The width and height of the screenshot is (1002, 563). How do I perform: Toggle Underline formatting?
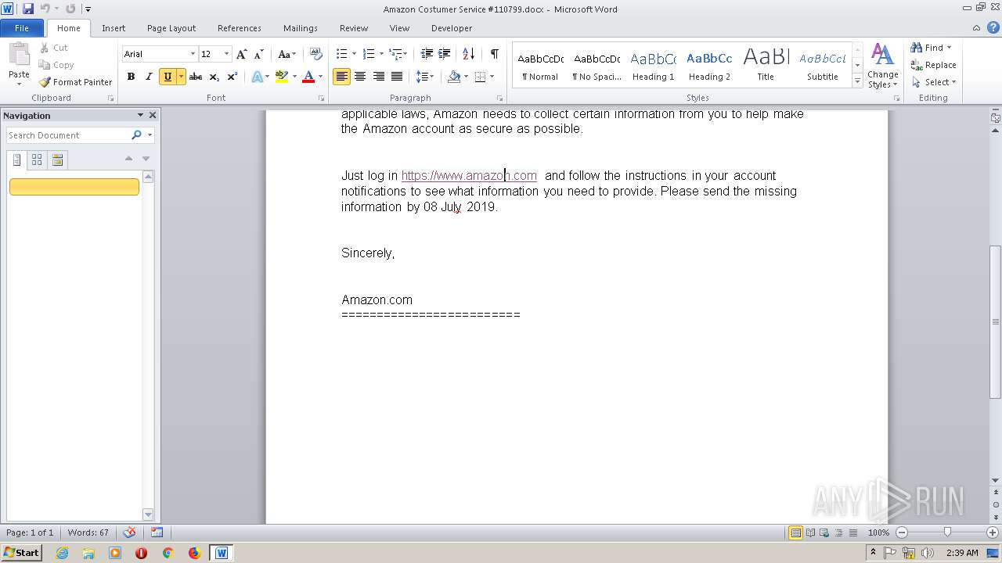[167, 77]
